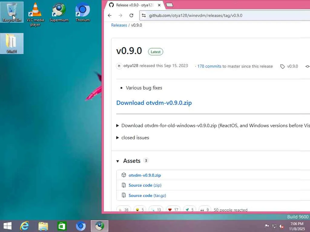Expand the closed issues section
The height and width of the screenshot is (232, 310).
(133, 138)
